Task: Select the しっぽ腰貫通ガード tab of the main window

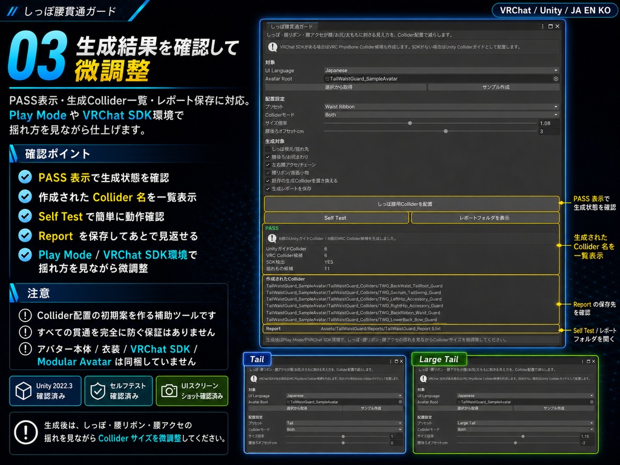Action: [x=291, y=27]
